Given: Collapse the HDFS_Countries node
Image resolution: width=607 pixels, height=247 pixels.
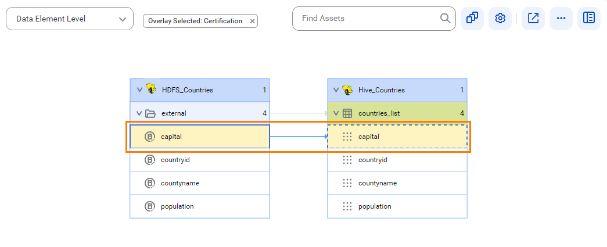Looking at the screenshot, I should click(140, 90).
